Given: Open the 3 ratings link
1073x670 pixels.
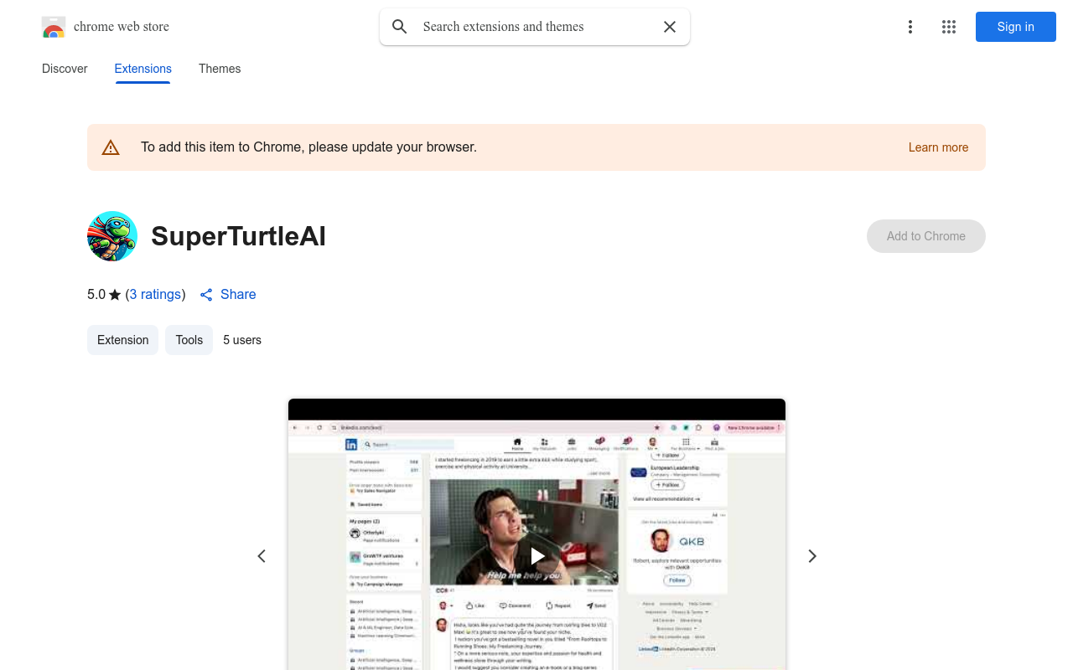Looking at the screenshot, I should tap(156, 295).
